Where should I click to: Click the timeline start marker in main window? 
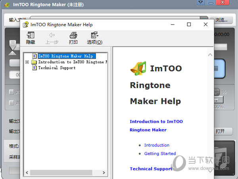13,45
